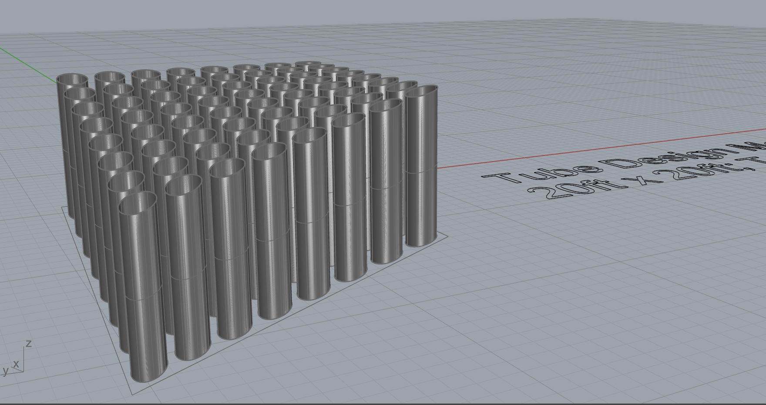Select the nearest front corner tube
The image size is (766, 405).
point(144,287)
